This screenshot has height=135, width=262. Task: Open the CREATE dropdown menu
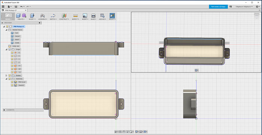pos(21,19)
